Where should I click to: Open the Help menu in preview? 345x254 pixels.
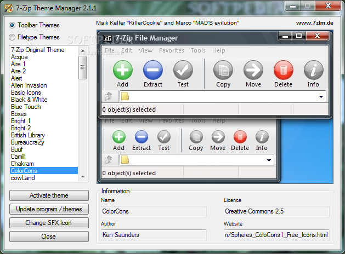pos(219,51)
